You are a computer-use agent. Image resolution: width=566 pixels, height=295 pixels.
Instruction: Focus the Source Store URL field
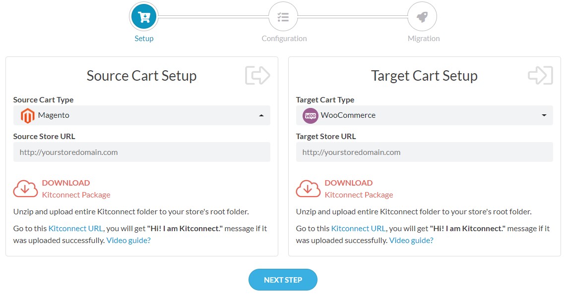tap(141, 152)
